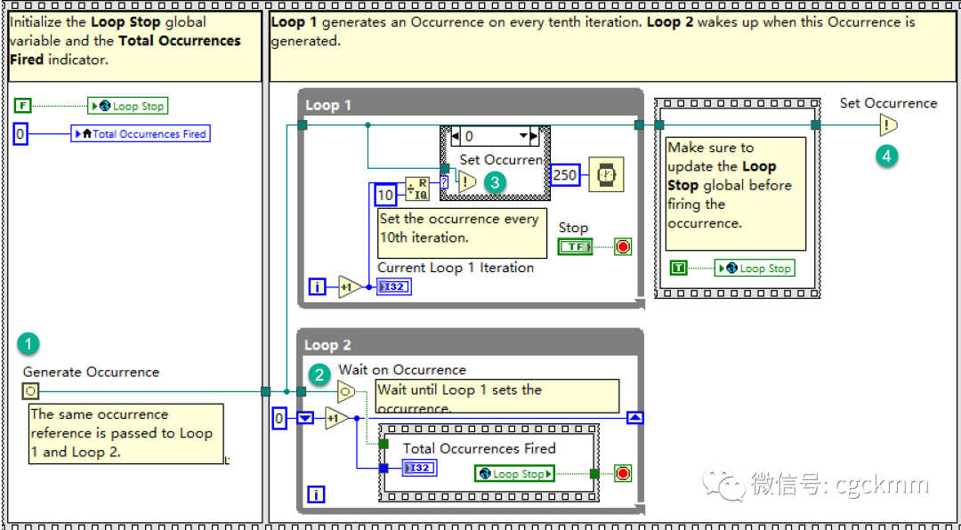The width and height of the screenshot is (961, 530).
Task: Select the increment node in Loop 1
Action: tap(350, 286)
